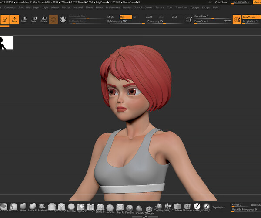Adjust the Focal Shift slider

[x=213, y=17]
